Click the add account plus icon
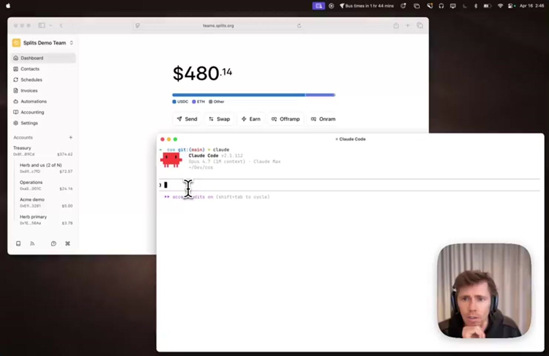Viewport: 549px width, 356px height. [71, 137]
